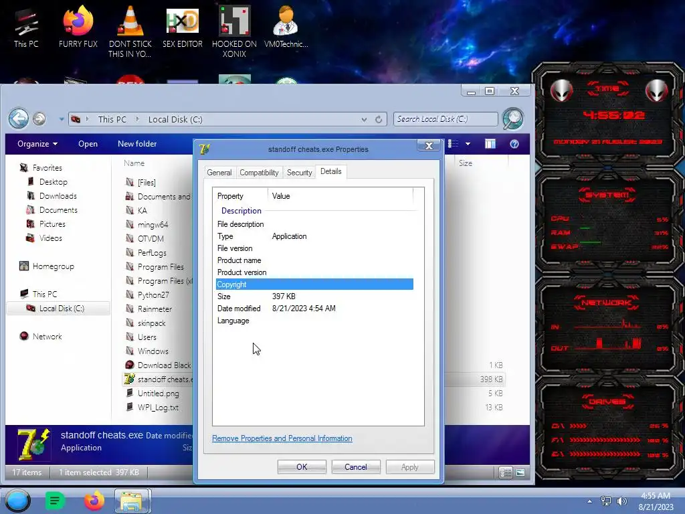The width and height of the screenshot is (685, 514).
Task: Close the Properties dialog
Action: [429, 145]
